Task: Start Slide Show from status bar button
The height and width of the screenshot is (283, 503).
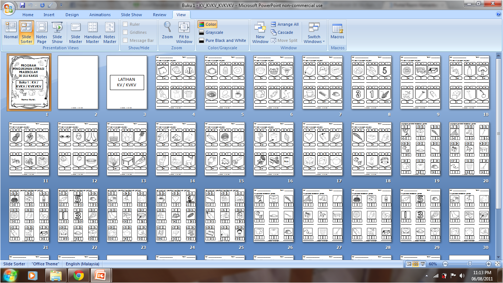Action: coord(422,264)
